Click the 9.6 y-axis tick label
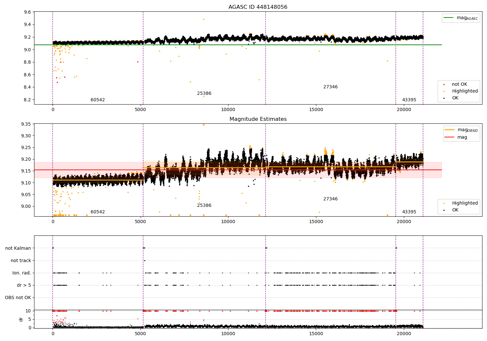487x341 pixels. (x=28, y=12)
